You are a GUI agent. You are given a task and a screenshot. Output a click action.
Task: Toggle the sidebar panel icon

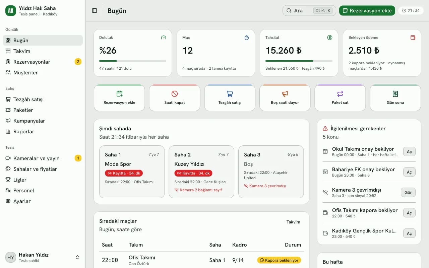[x=95, y=11]
